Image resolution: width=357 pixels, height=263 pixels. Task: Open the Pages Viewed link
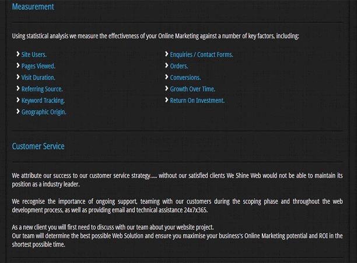click(x=38, y=66)
